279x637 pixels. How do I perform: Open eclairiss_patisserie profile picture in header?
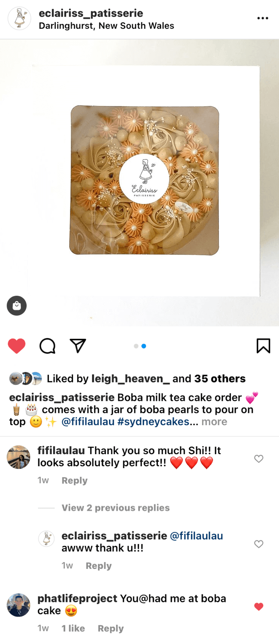click(x=19, y=19)
